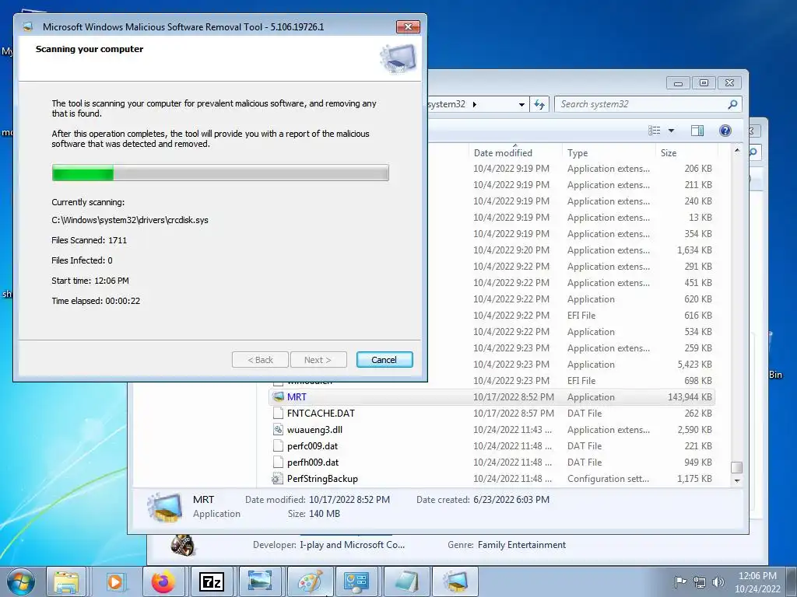Click the scan progress bar
The width and height of the screenshot is (797, 597).
point(220,173)
